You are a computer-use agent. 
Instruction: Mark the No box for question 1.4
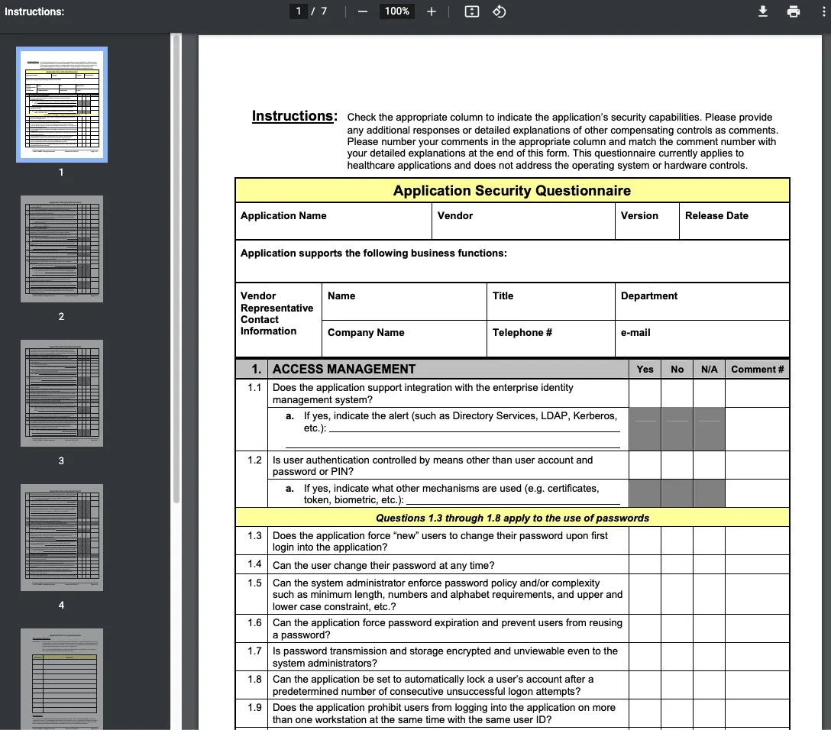tap(677, 564)
